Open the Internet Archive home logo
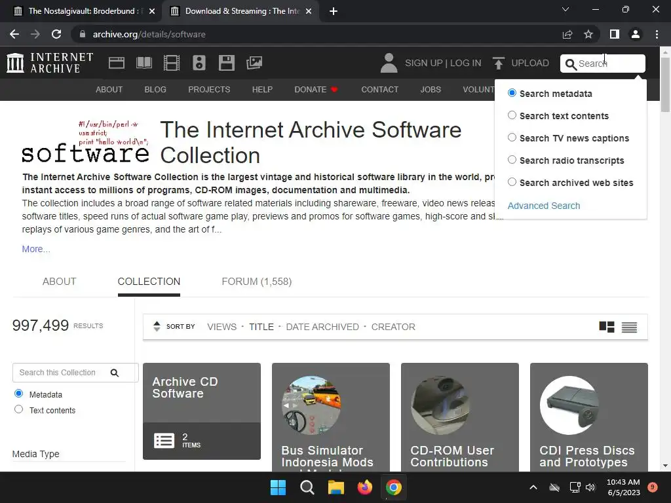This screenshot has height=503, width=671. 50,63
